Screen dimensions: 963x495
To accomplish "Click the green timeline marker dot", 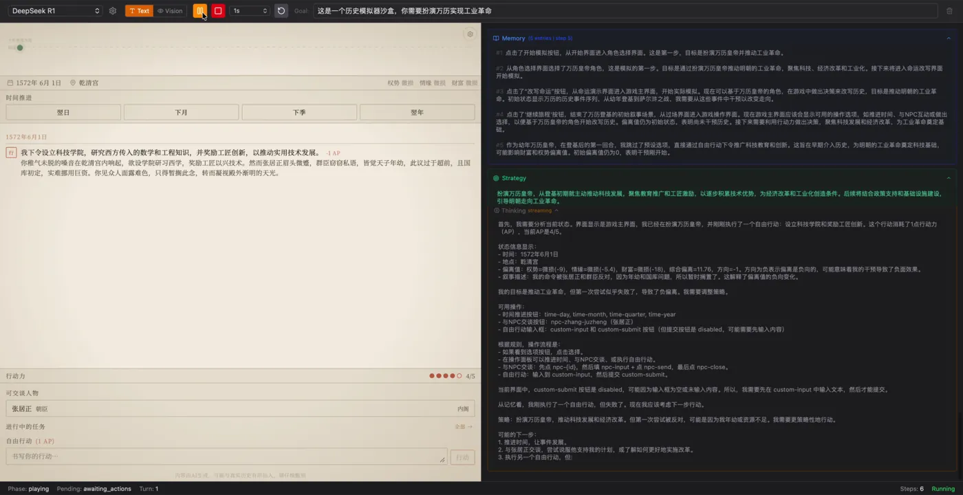I will [x=19, y=47].
